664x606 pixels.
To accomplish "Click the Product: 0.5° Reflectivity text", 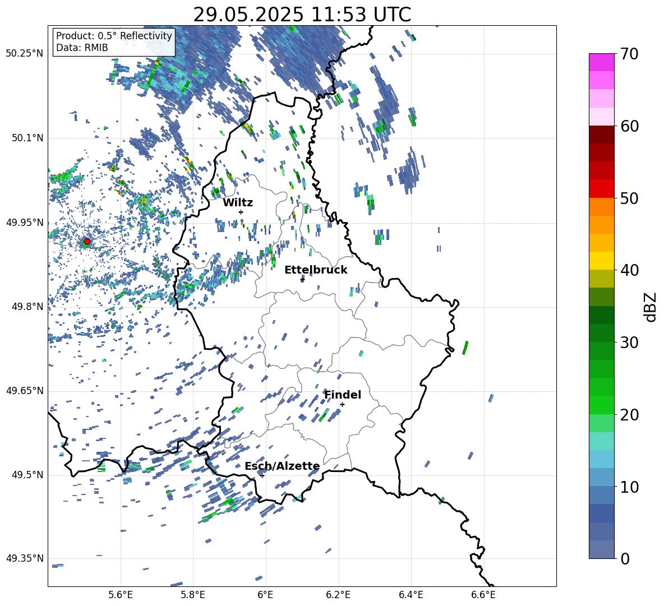I will click(x=114, y=36).
